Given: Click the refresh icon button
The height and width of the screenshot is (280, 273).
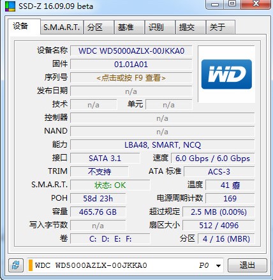Looking at the screenshot, I should tap(16, 265).
